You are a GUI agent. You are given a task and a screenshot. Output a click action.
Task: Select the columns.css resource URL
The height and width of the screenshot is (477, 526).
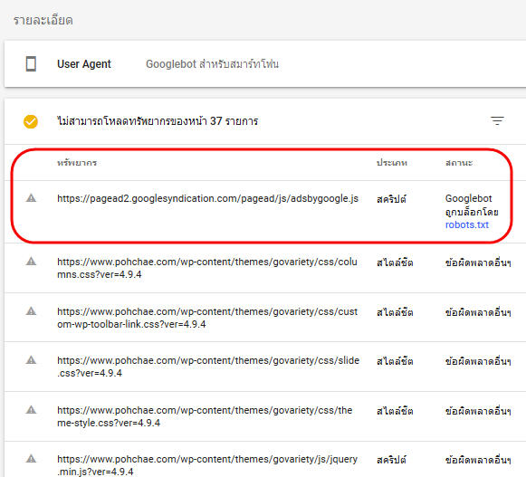pyautogui.click(x=207, y=268)
